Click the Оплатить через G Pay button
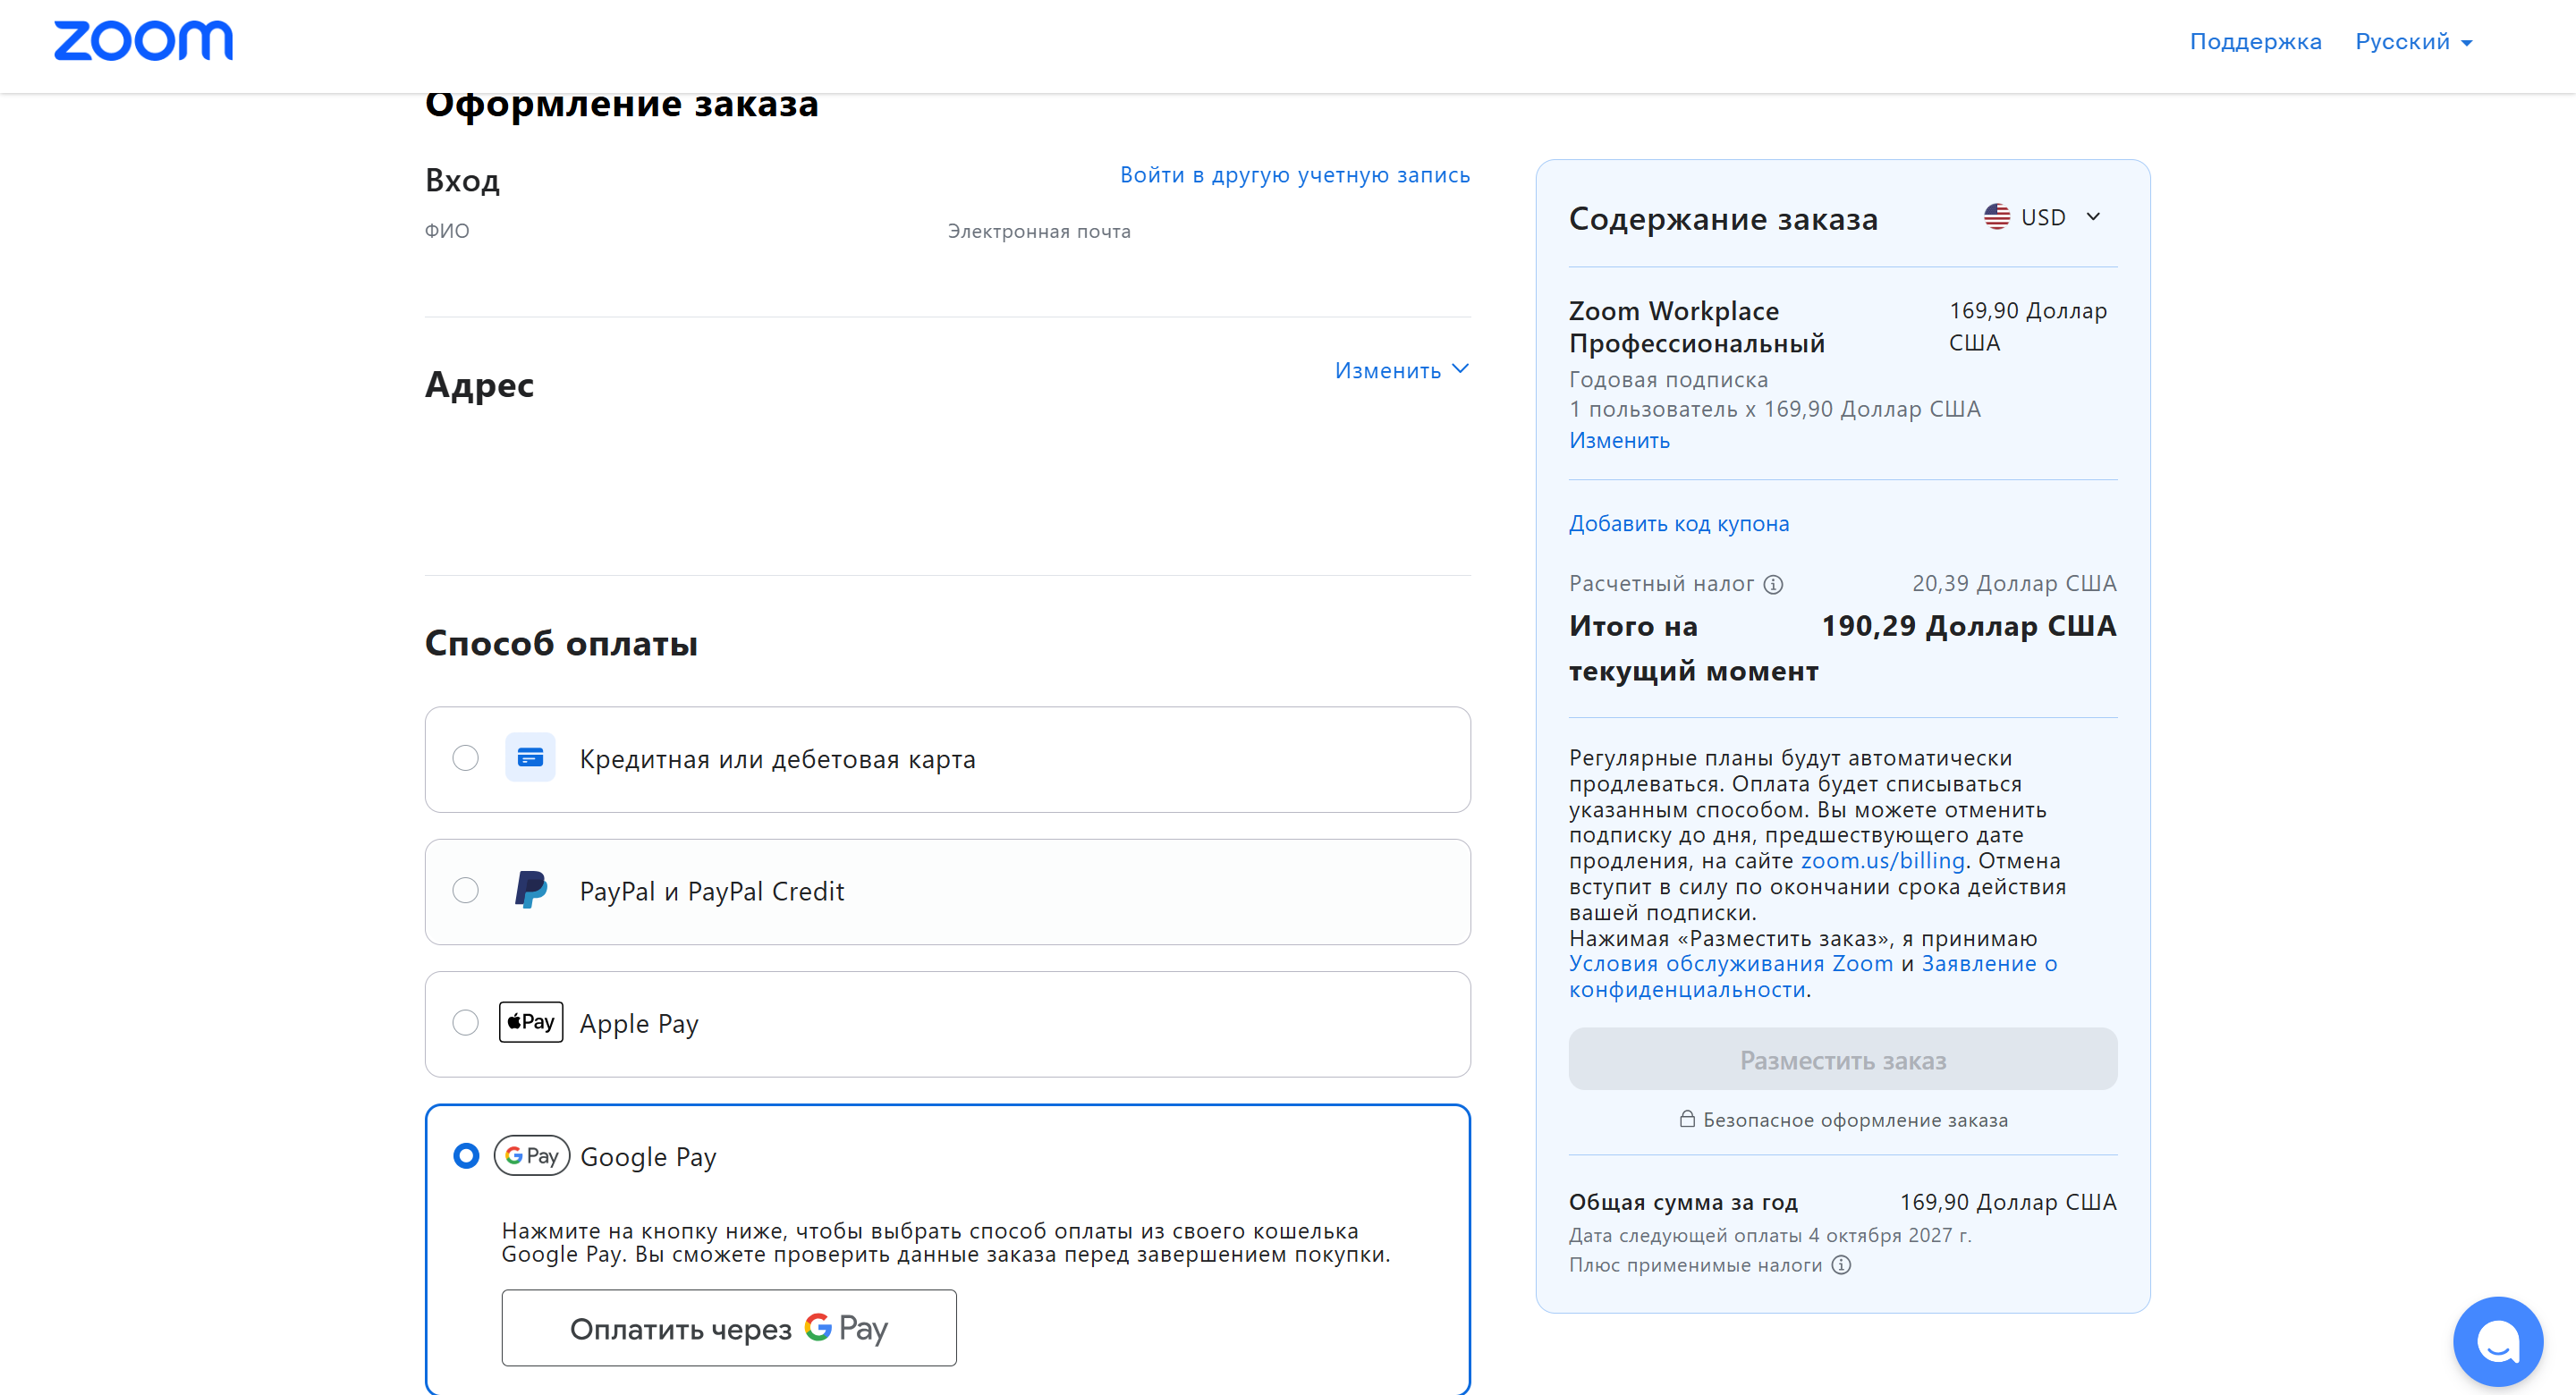2576x1395 pixels. (729, 1328)
